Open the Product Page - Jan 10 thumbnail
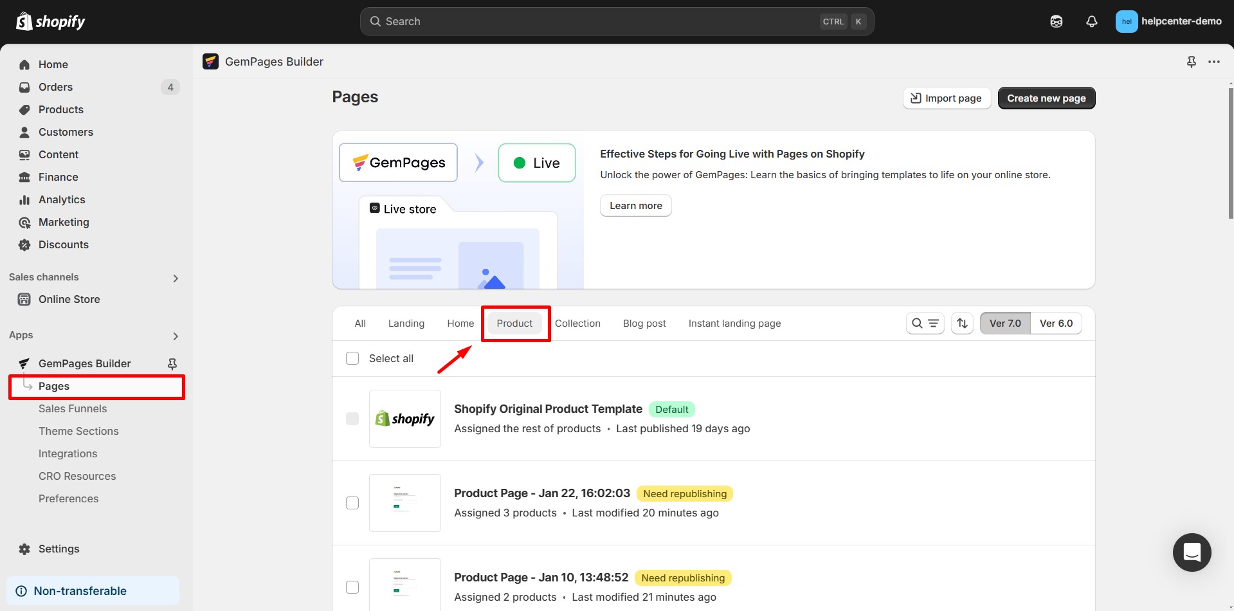This screenshot has width=1234, height=611. (x=405, y=584)
